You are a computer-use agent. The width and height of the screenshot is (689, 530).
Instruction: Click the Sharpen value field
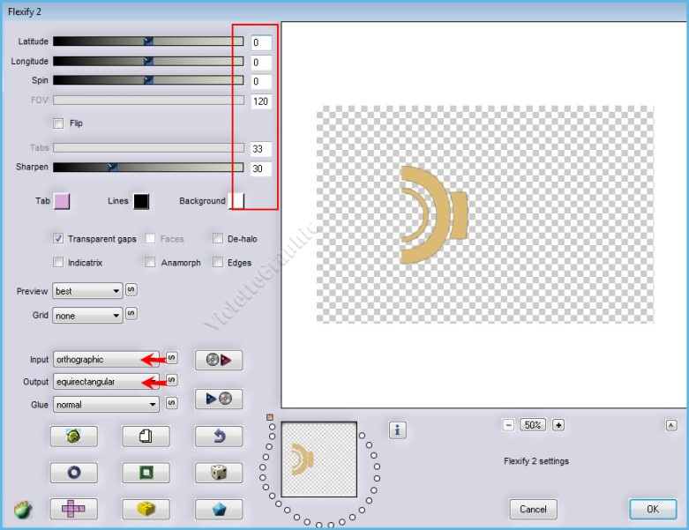tap(260, 169)
